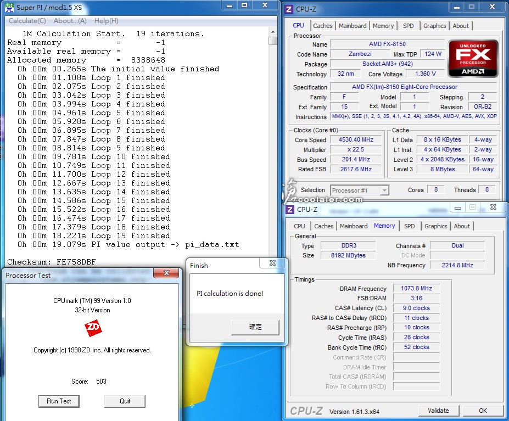Click the Super PI application icon in title bar
Screen dimensions: 509x421
[x=9, y=8]
